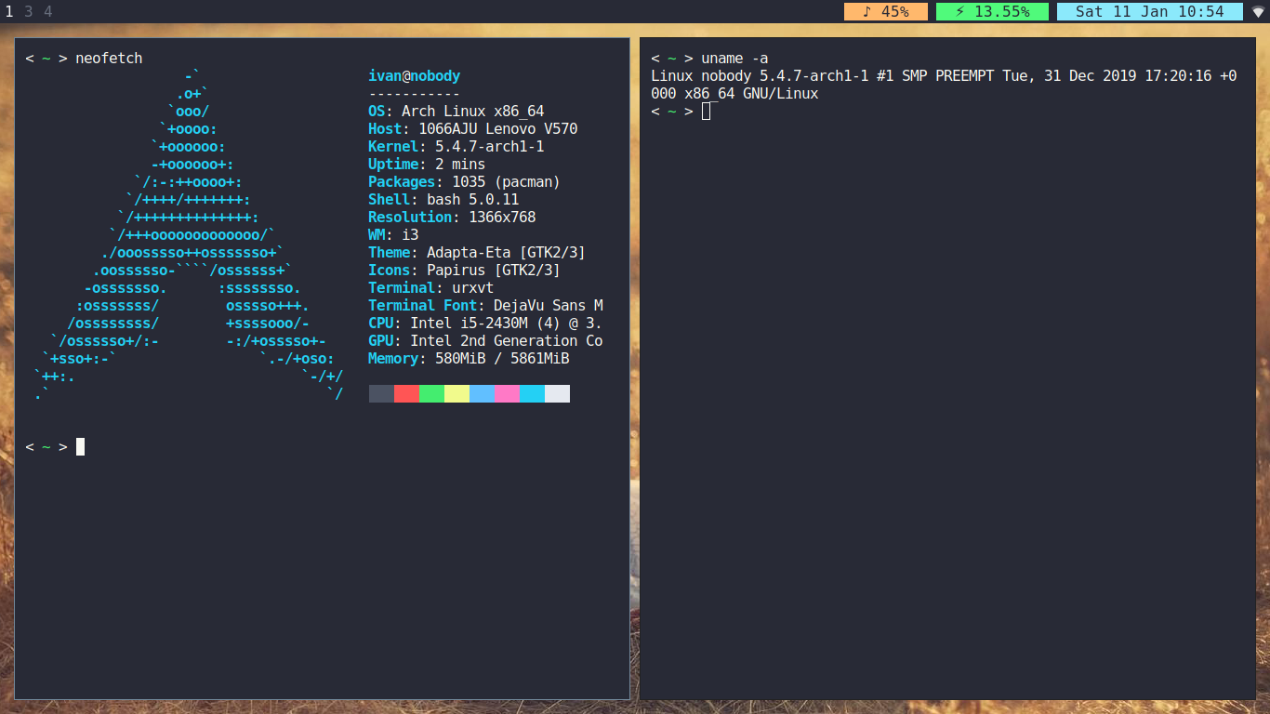1270x714 pixels.
Task: Click the Theme: Adapta-Eta line
Action: (x=477, y=253)
